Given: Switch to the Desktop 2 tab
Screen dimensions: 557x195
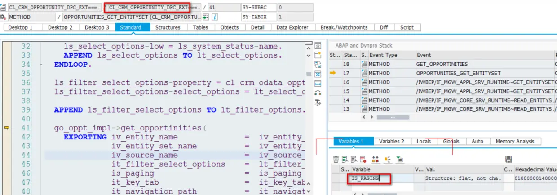Looking at the screenshot, I should (x=60, y=27).
